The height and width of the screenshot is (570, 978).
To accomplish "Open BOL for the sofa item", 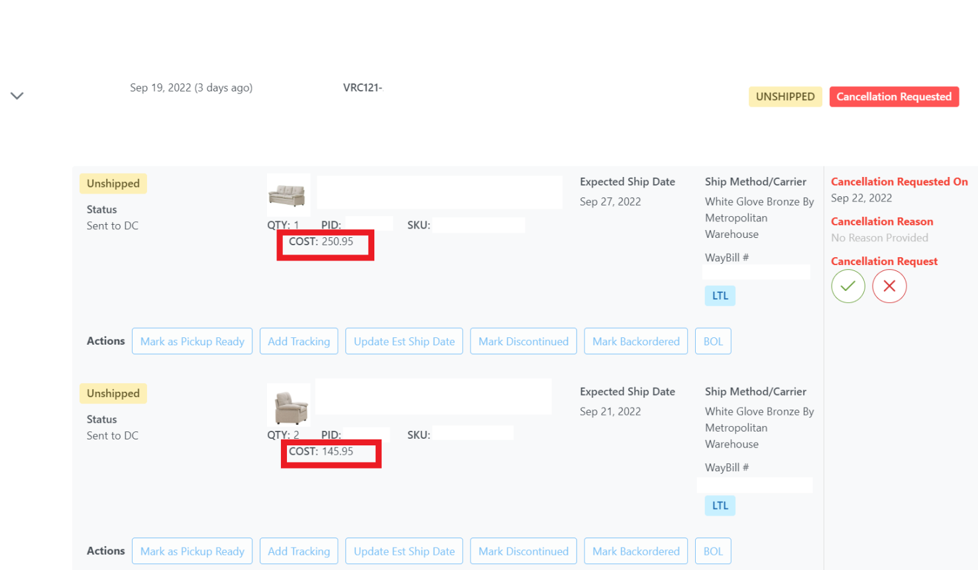I will [713, 341].
